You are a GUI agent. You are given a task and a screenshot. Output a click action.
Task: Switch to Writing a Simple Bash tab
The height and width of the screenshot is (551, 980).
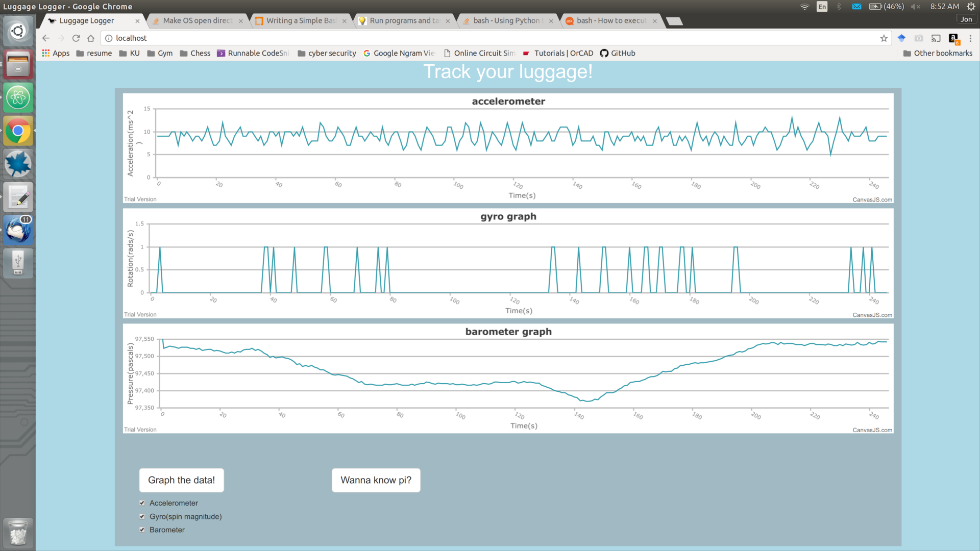(301, 21)
